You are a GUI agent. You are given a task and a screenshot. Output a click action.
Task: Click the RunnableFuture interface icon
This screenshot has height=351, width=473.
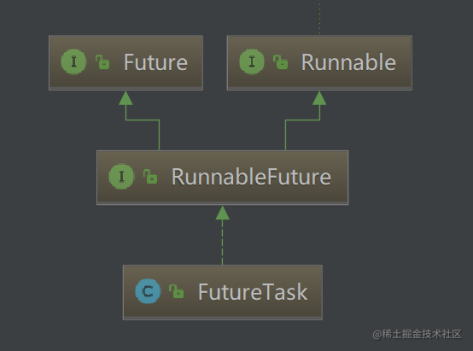[x=121, y=177]
